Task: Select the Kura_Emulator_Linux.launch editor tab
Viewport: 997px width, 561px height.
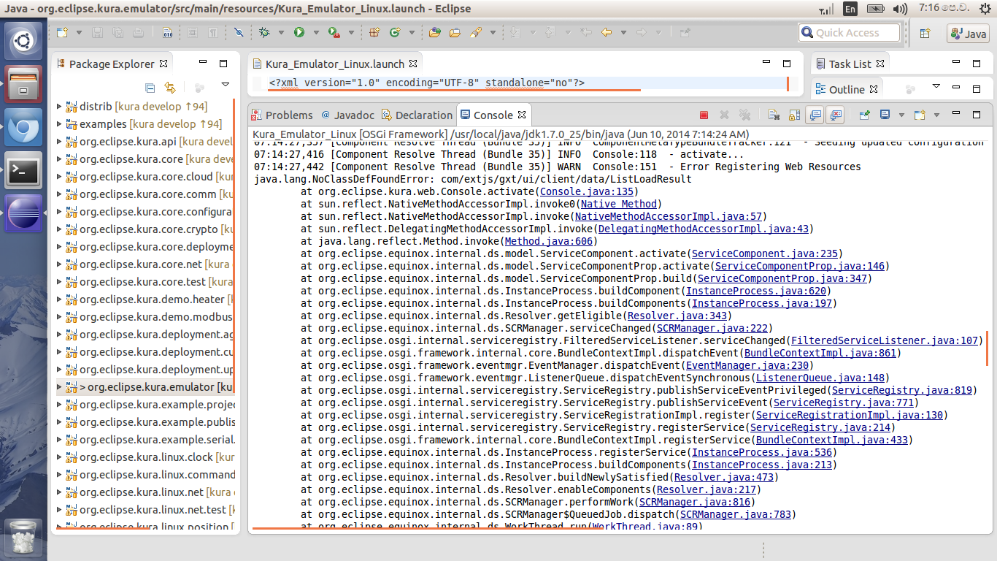Action: point(335,64)
